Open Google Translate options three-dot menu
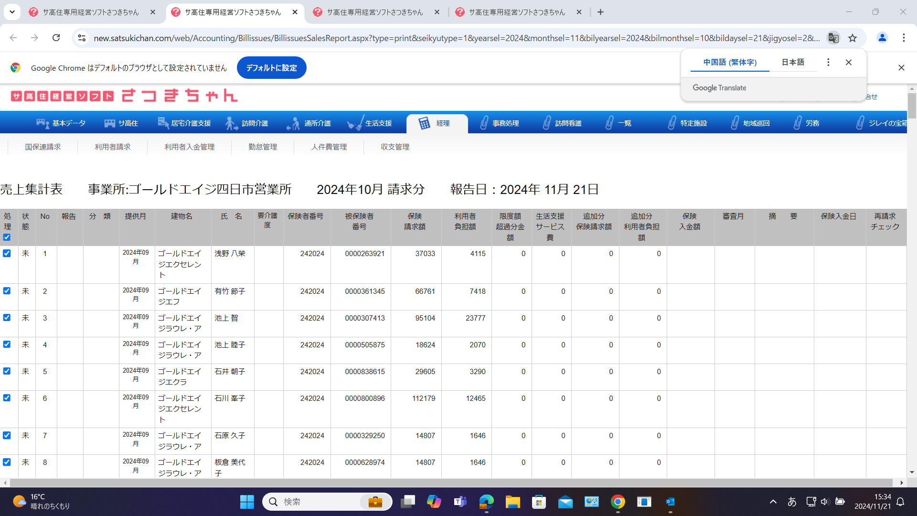The image size is (917, 516). [828, 62]
